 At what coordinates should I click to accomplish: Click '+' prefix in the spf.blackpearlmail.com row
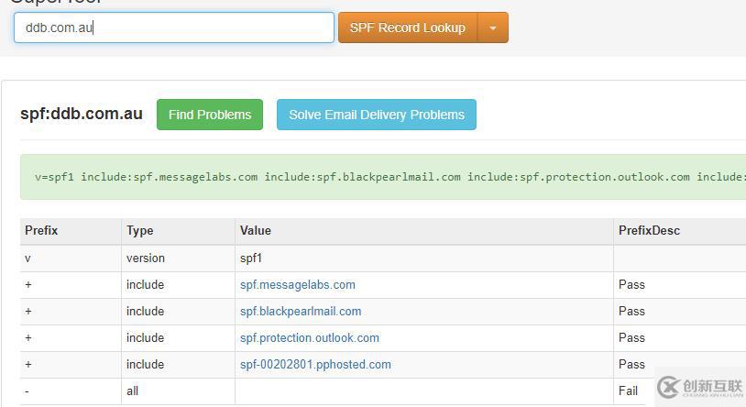pos(28,312)
